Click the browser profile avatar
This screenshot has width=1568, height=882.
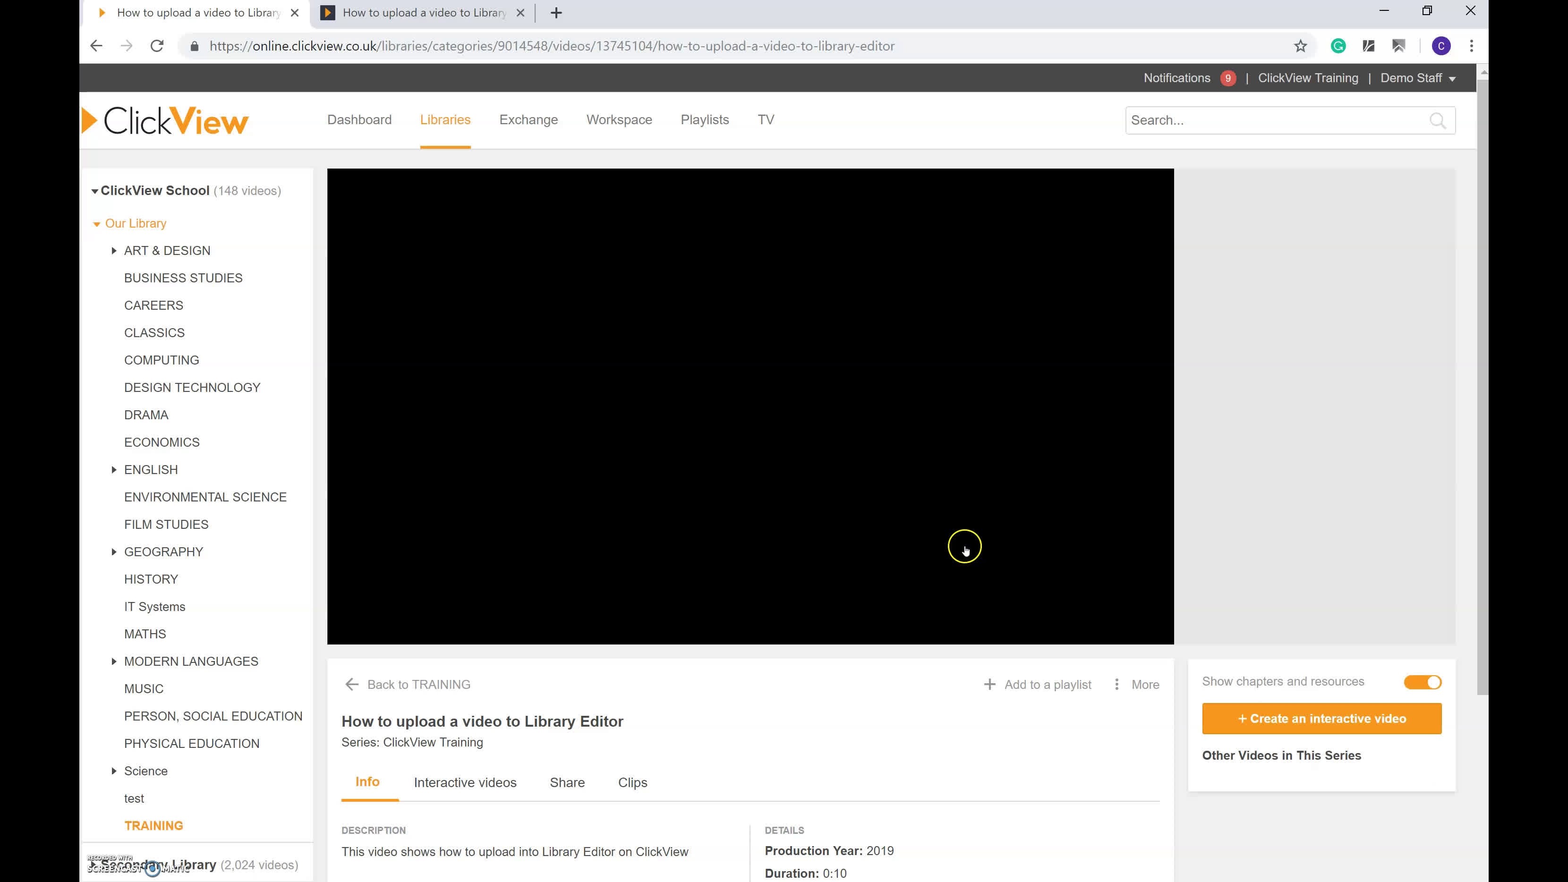[x=1441, y=46]
